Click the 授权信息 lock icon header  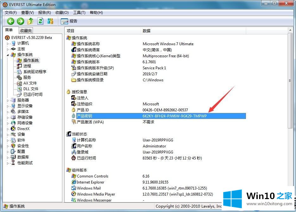[x=68, y=92]
